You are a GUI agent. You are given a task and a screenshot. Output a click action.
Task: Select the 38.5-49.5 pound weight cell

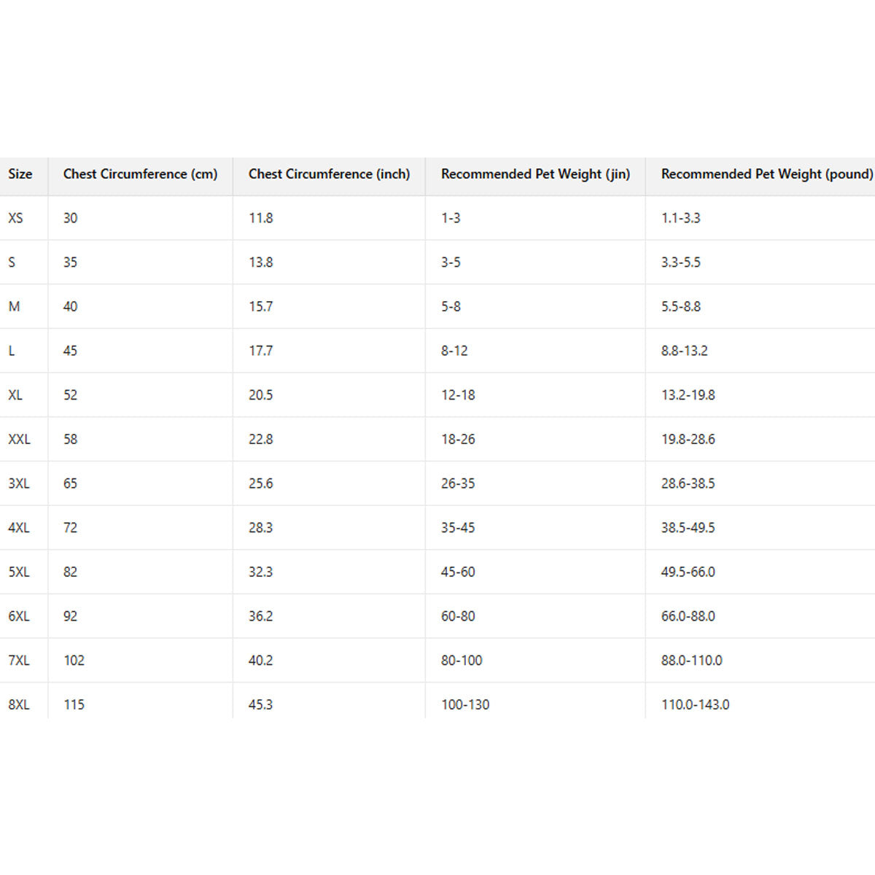pyautogui.click(x=688, y=528)
